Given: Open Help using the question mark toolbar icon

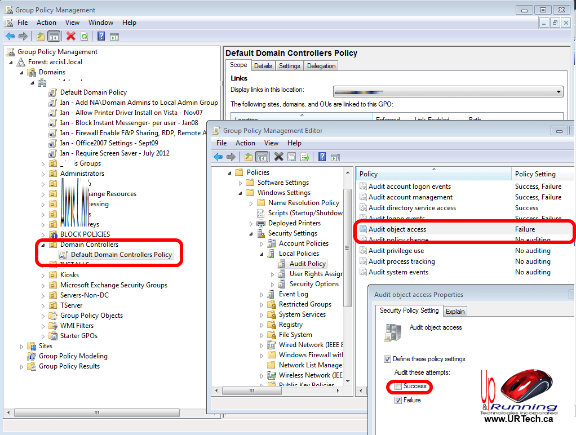Looking at the screenshot, I should (100, 35).
